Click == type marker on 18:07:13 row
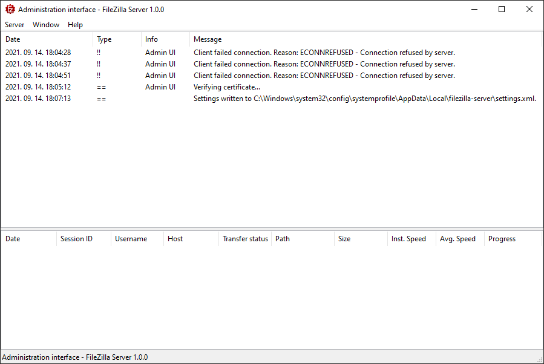This screenshot has width=544, height=364. [x=101, y=99]
